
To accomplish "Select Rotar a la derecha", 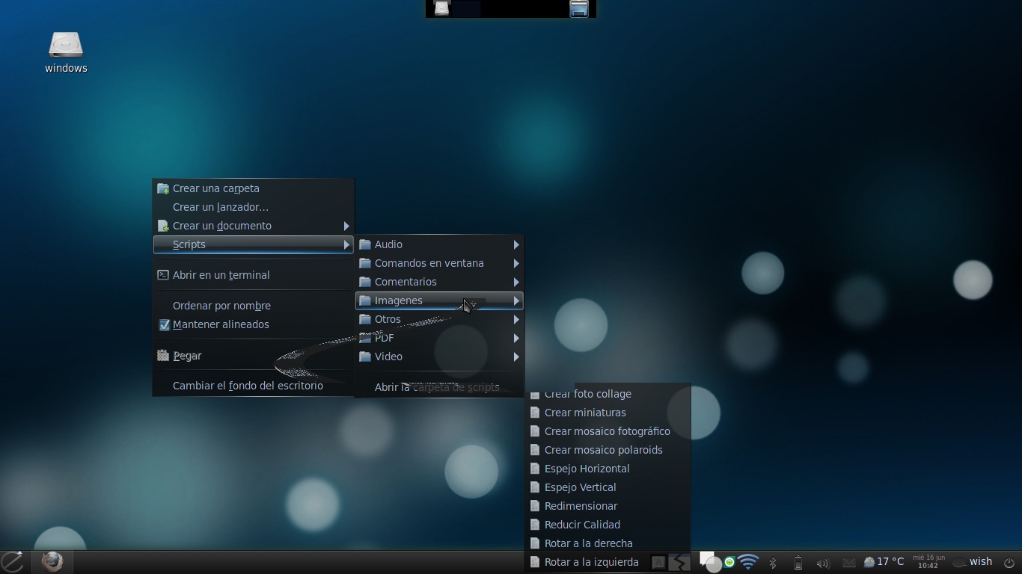I will coord(608,543).
